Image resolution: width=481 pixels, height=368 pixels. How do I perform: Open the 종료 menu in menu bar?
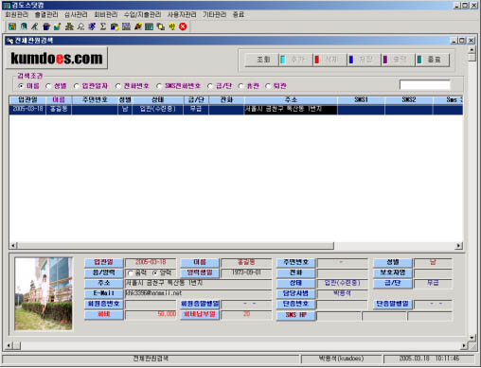coord(239,15)
